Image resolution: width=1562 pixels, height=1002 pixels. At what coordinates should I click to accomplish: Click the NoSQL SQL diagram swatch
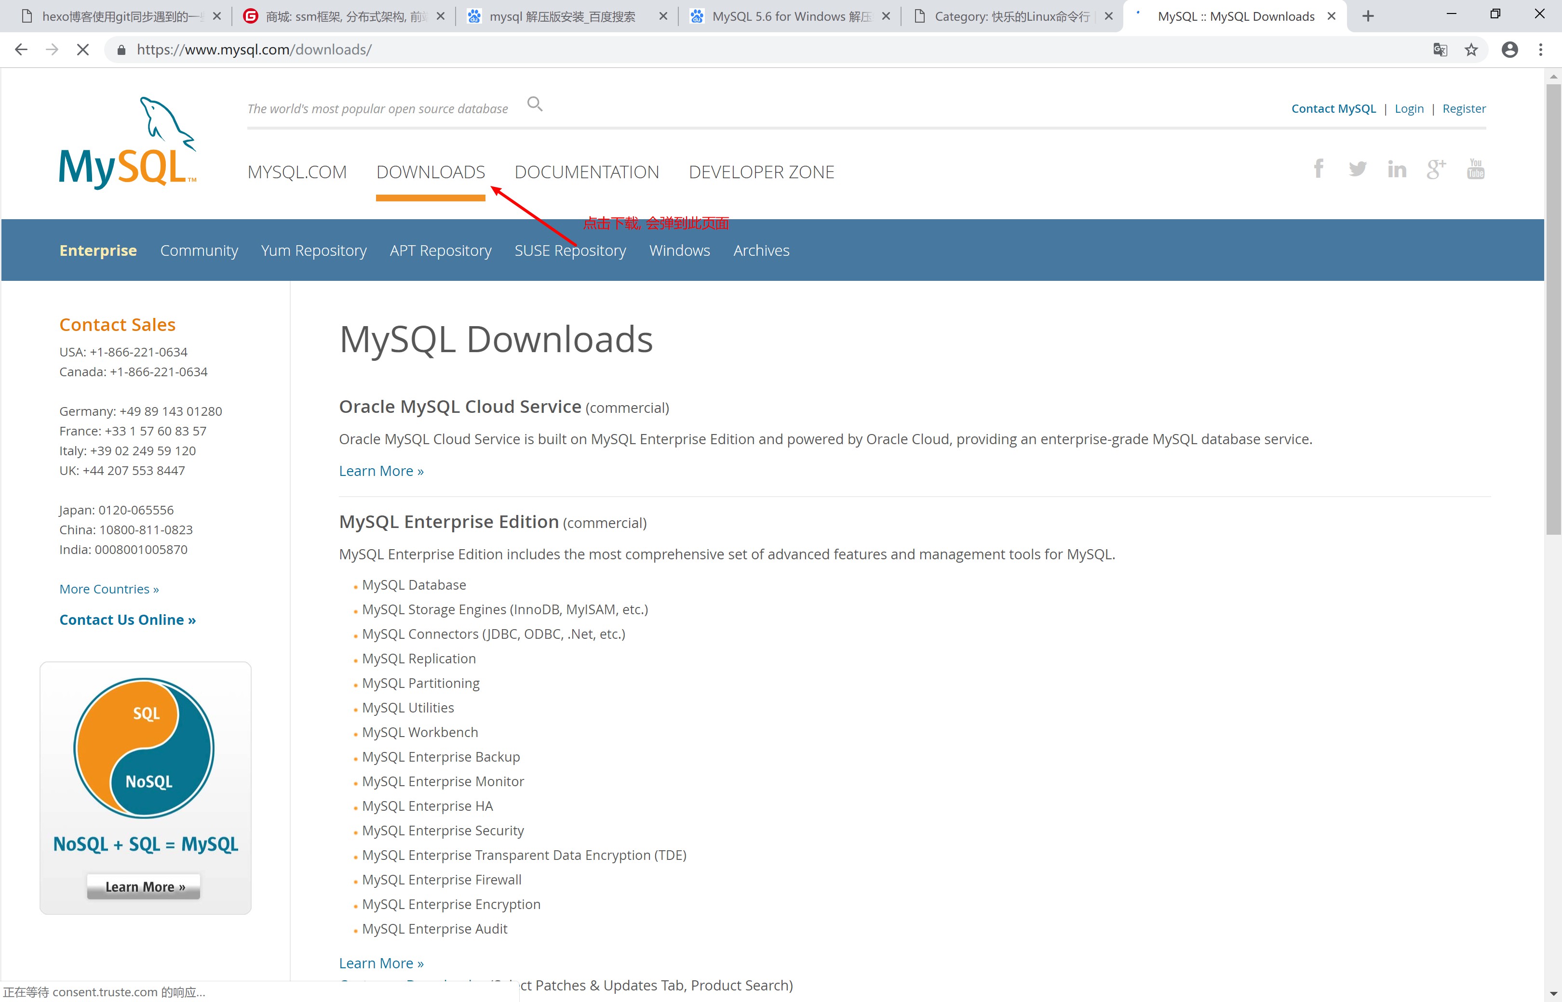pyautogui.click(x=146, y=751)
